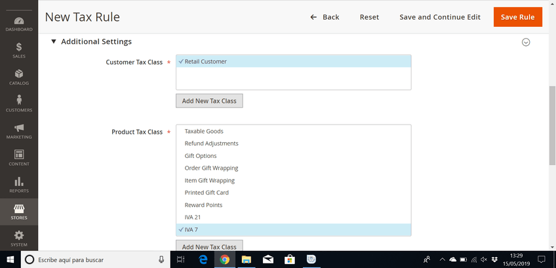Collapse the Additional Settings section
Image resolution: width=556 pixels, height=268 pixels.
pyautogui.click(x=92, y=42)
